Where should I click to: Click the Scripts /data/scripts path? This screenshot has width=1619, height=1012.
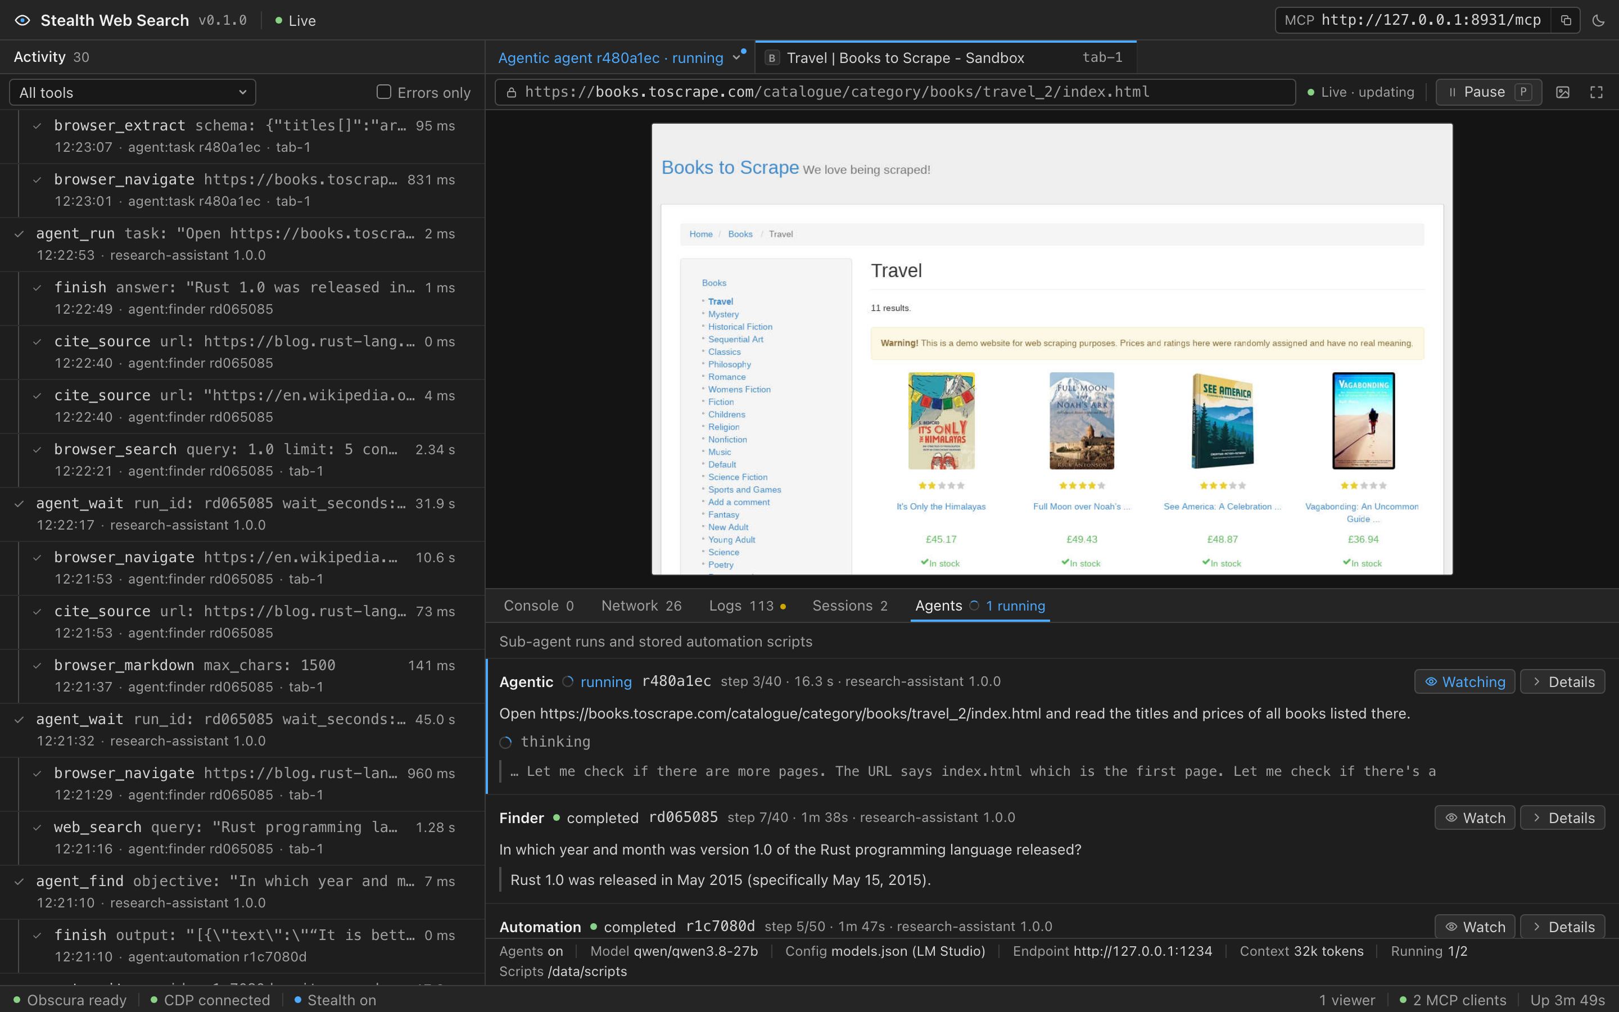[x=563, y=971]
